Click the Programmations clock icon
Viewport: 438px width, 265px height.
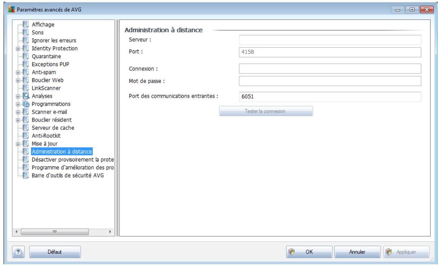click(25, 104)
